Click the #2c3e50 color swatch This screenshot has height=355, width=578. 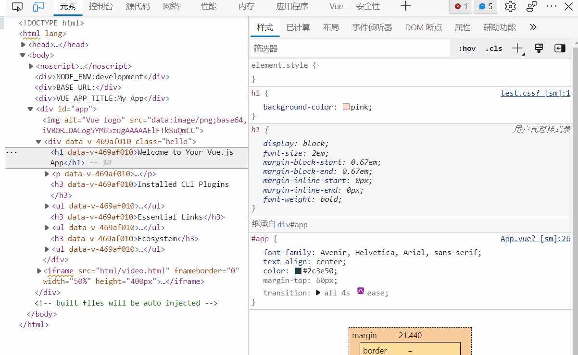point(298,271)
